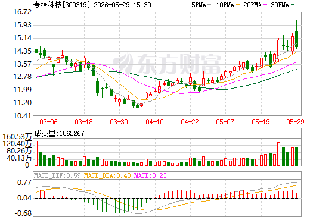Click the 5PMA legend label

(199, 5)
